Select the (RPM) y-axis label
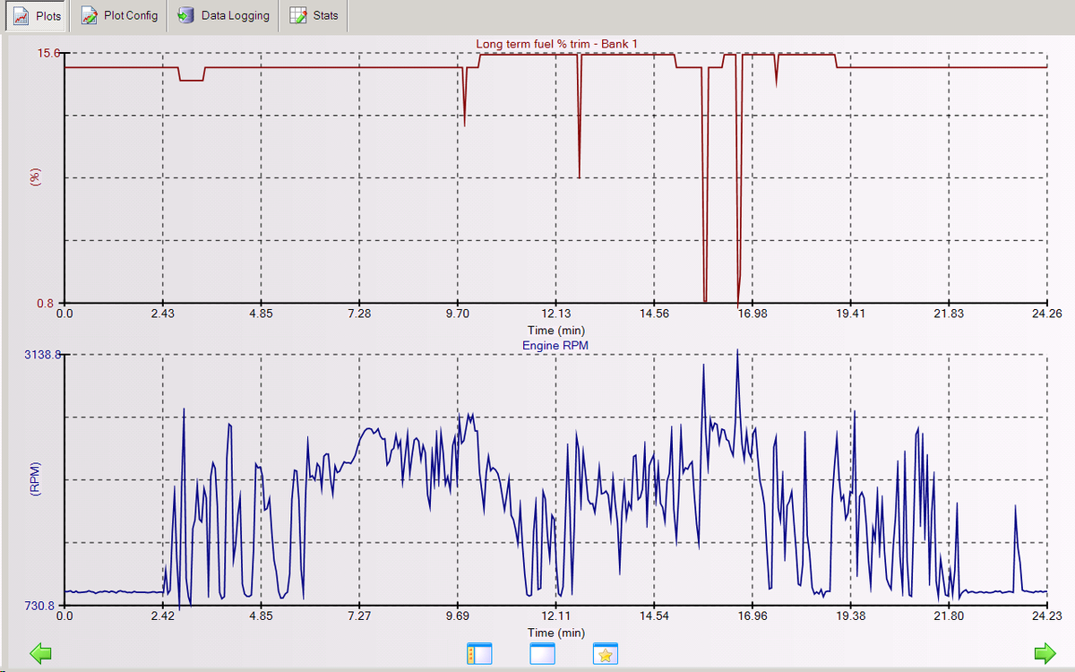The image size is (1075, 672). point(36,479)
